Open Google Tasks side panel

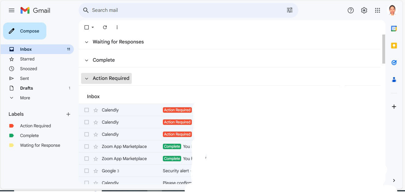[394, 63]
